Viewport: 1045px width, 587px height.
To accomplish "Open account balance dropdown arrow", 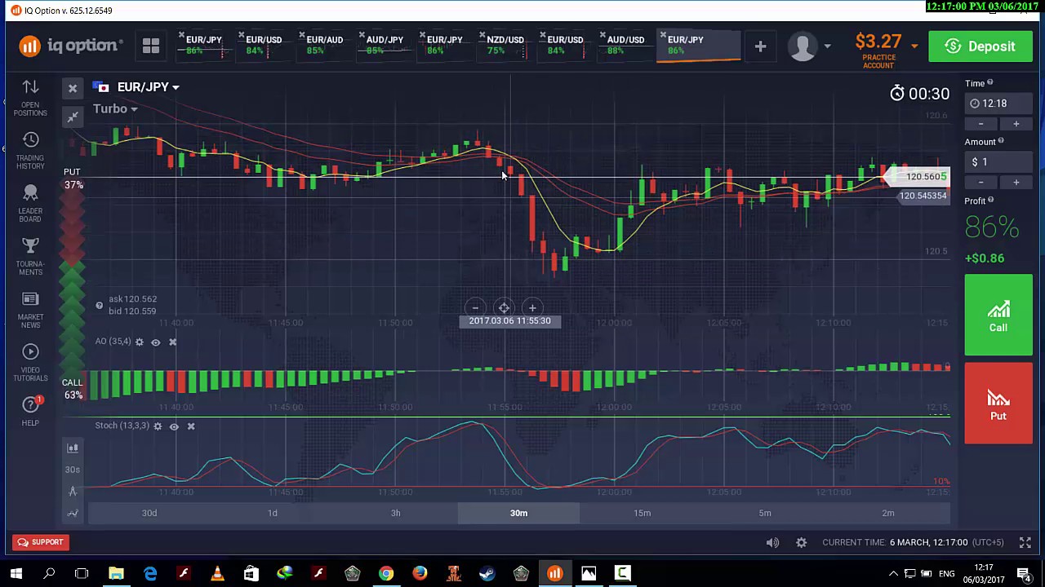I will (x=914, y=46).
